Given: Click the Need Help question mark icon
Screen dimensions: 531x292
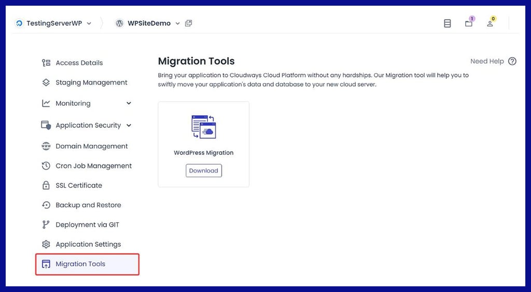Looking at the screenshot, I should point(512,61).
